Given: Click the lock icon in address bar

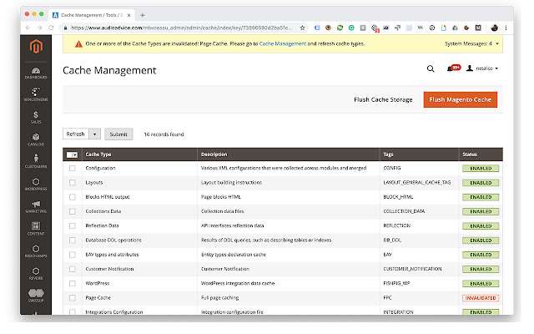Looking at the screenshot, I should (65, 28).
